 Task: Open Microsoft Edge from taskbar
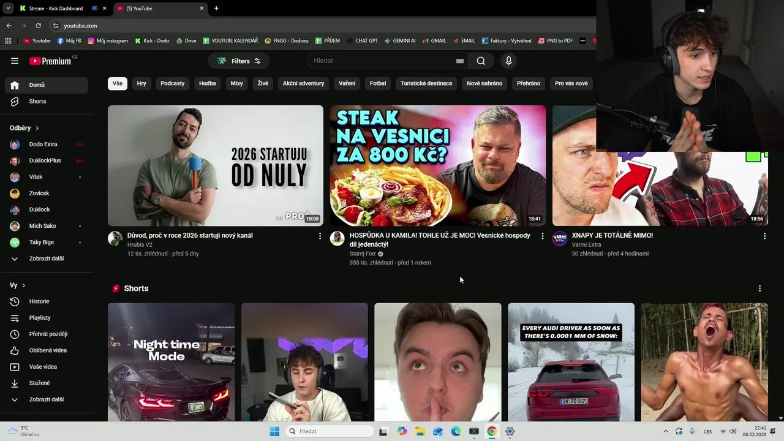pyautogui.click(x=456, y=431)
